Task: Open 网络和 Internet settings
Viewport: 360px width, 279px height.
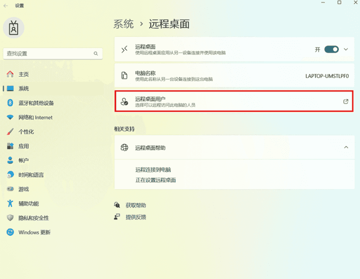Action: tap(36, 117)
